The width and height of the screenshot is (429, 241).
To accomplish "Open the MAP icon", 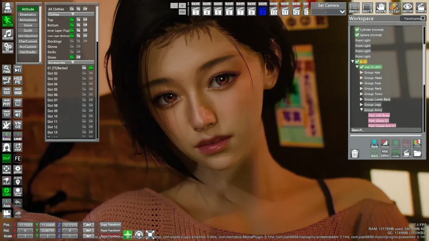I will point(7,181).
